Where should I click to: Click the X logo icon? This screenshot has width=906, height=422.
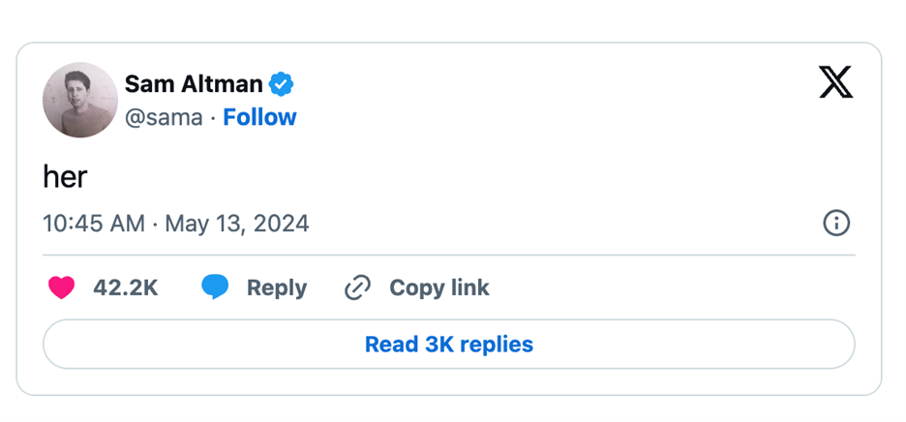[835, 83]
